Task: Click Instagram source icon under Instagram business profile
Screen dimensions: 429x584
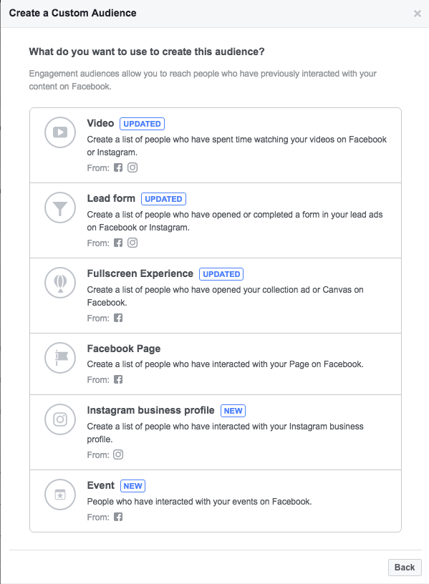Action: click(x=118, y=454)
